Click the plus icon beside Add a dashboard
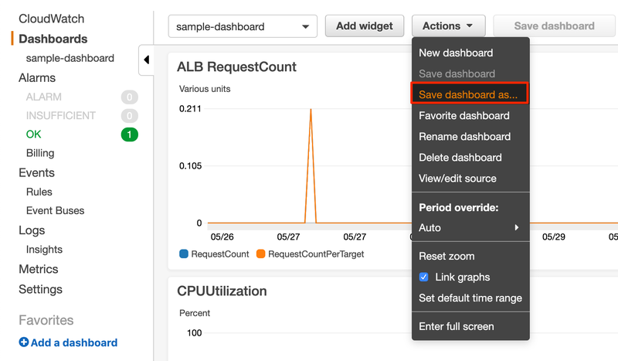The height and width of the screenshot is (361, 618). pyautogui.click(x=24, y=342)
